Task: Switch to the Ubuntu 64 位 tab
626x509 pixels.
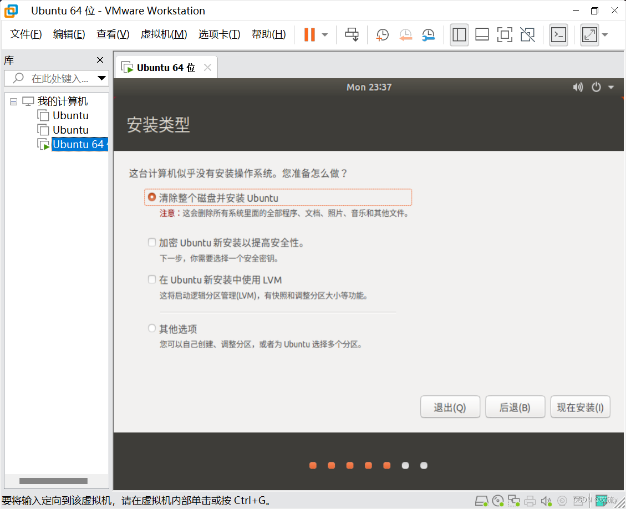Action: 166,68
